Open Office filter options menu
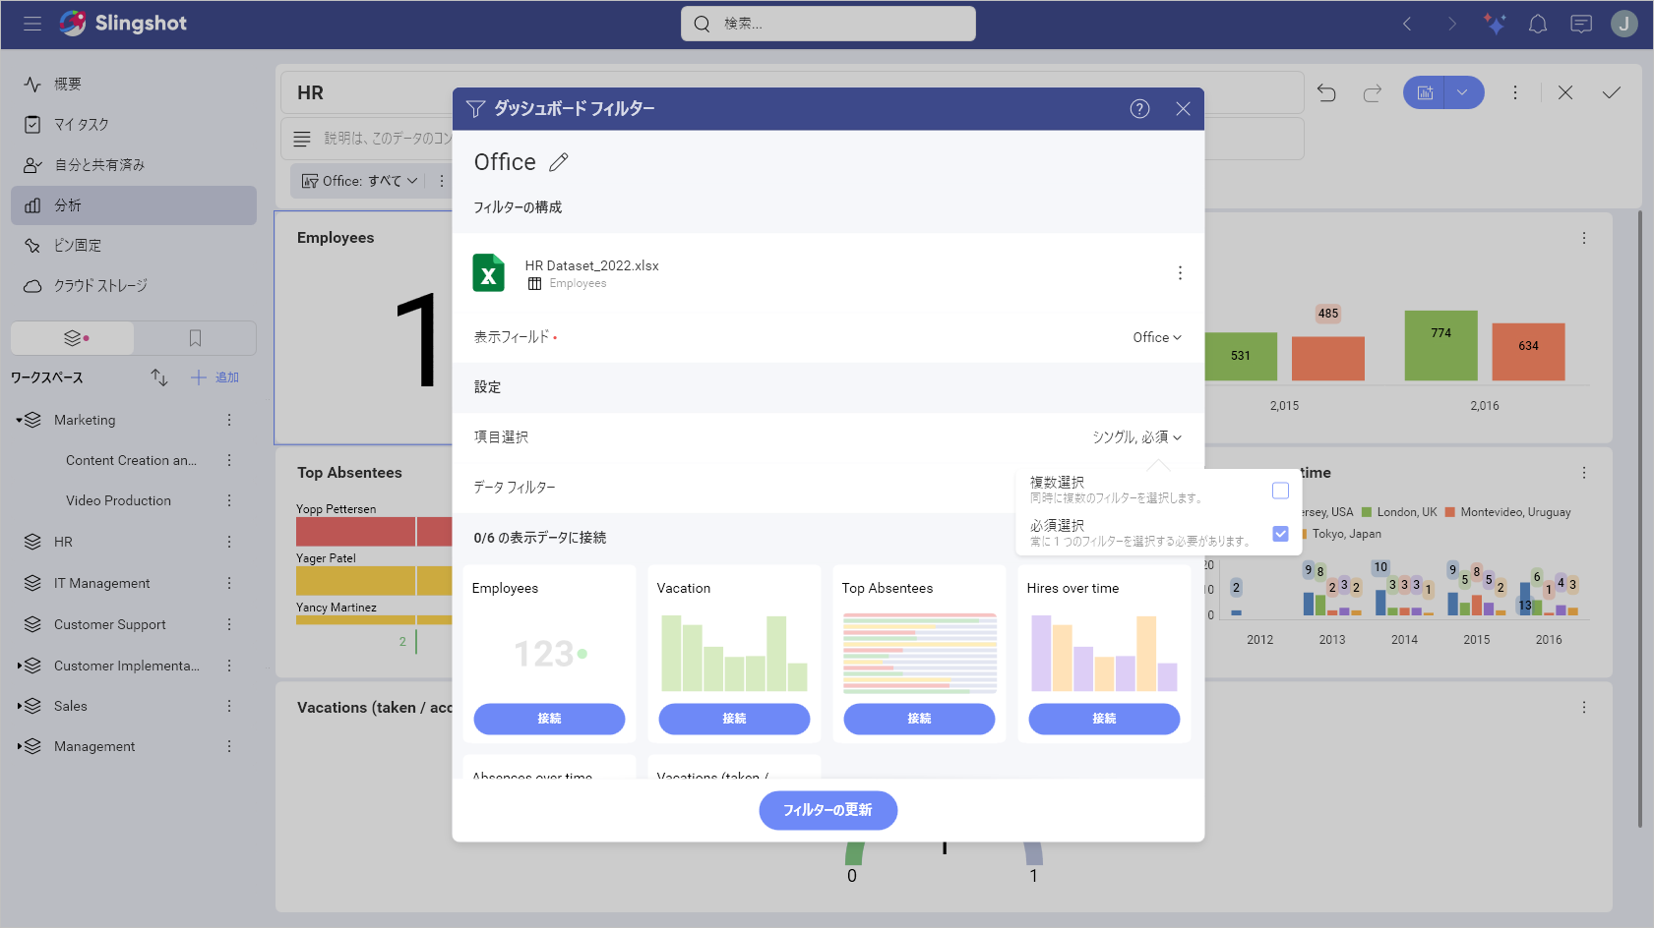1654x928 pixels. (x=441, y=181)
